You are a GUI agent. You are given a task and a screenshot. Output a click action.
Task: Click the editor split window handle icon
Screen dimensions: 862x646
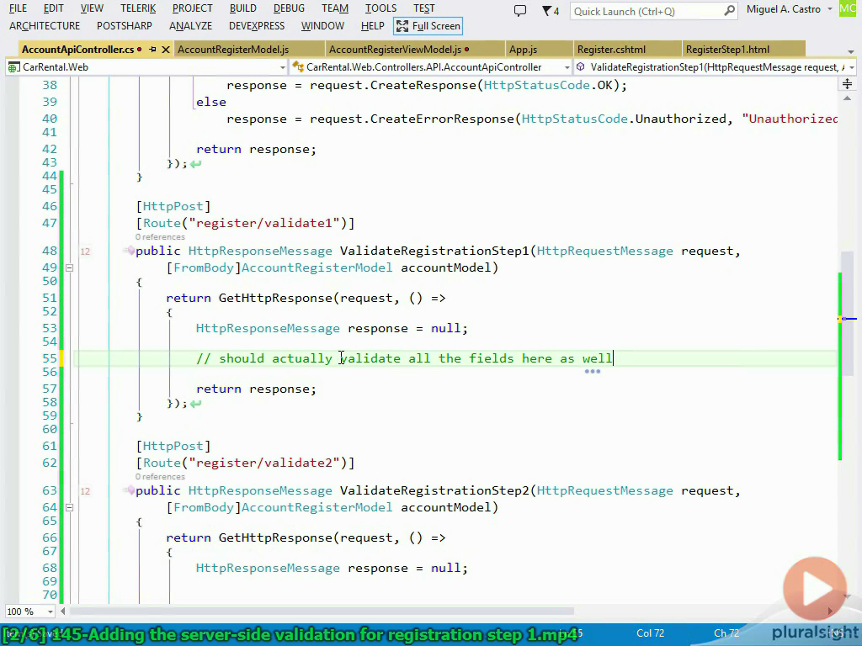(847, 84)
